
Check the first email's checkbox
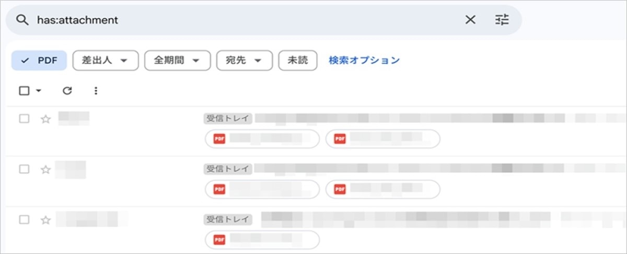click(x=24, y=119)
